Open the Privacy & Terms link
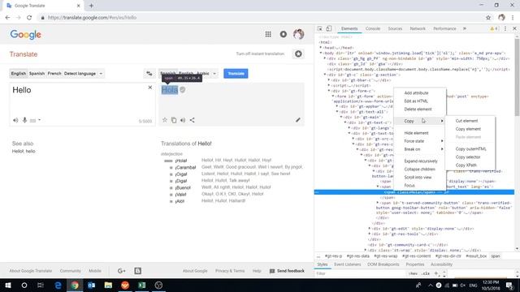Viewport: 520px width, 292px height. [x=230, y=271]
